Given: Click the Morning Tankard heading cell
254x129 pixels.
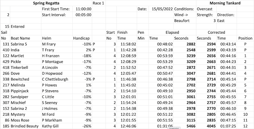Looking at the screenshot, I should (x=225, y=3).
